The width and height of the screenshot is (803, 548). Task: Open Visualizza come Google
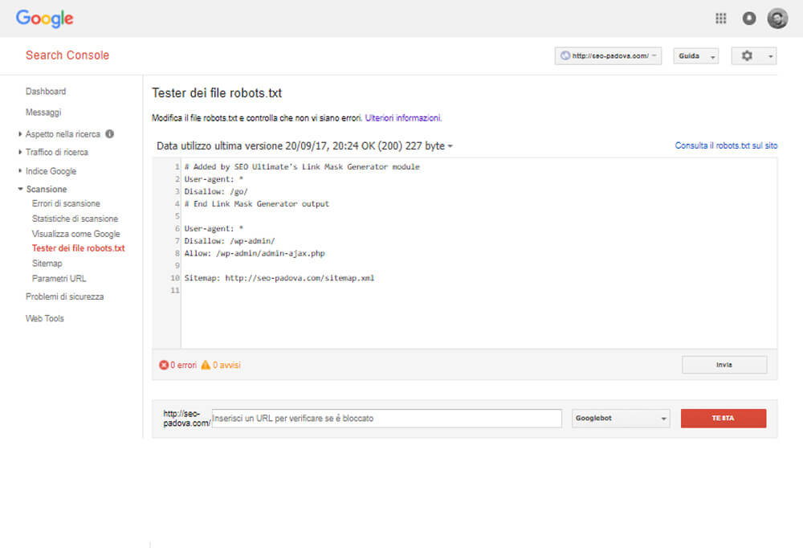click(x=75, y=234)
